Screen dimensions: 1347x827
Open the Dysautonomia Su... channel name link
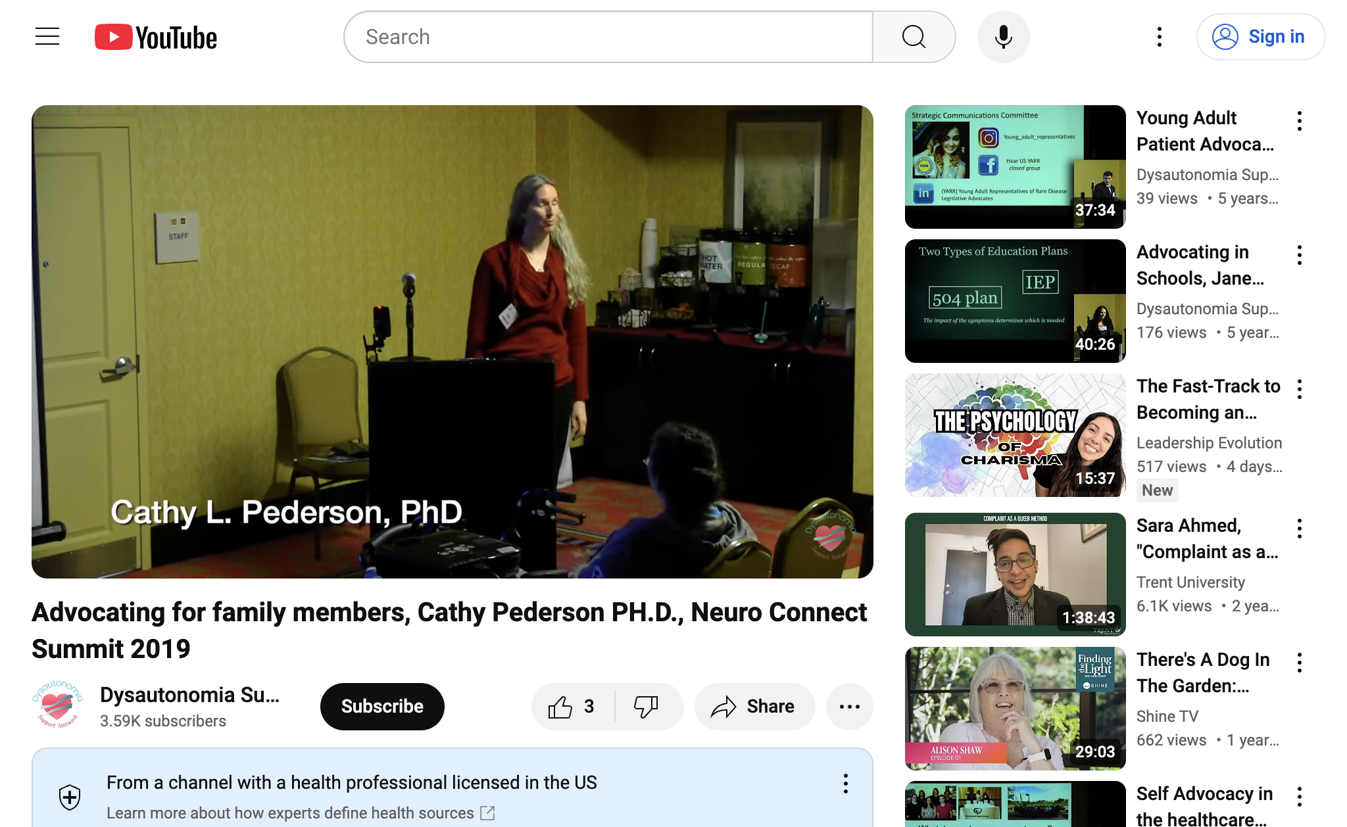click(189, 695)
